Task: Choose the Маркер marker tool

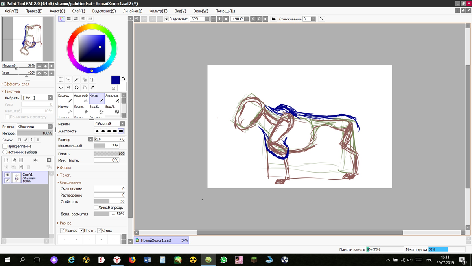Action: click(x=65, y=110)
